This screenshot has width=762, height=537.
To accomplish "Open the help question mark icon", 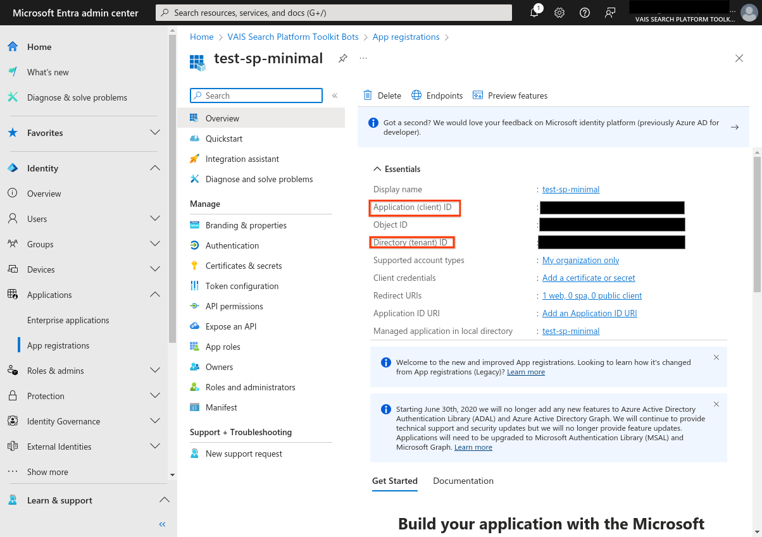I will [x=585, y=13].
